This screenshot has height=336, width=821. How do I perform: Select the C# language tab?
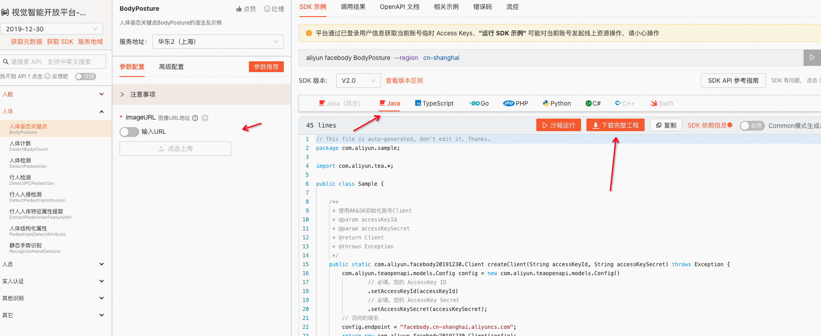point(593,103)
